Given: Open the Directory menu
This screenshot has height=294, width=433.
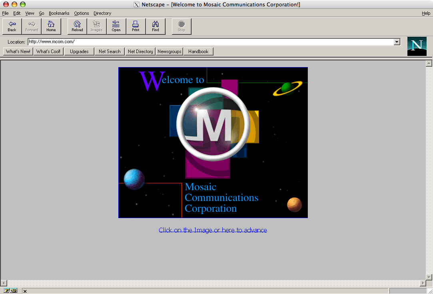Looking at the screenshot, I should (102, 13).
